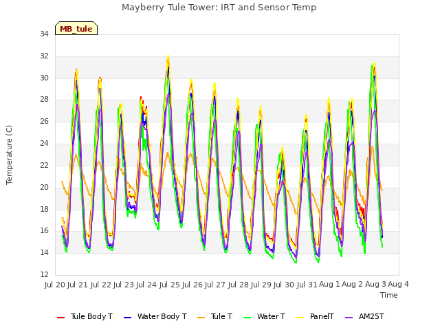Select the chart title text
440x330 pixels.
click(x=219, y=8)
